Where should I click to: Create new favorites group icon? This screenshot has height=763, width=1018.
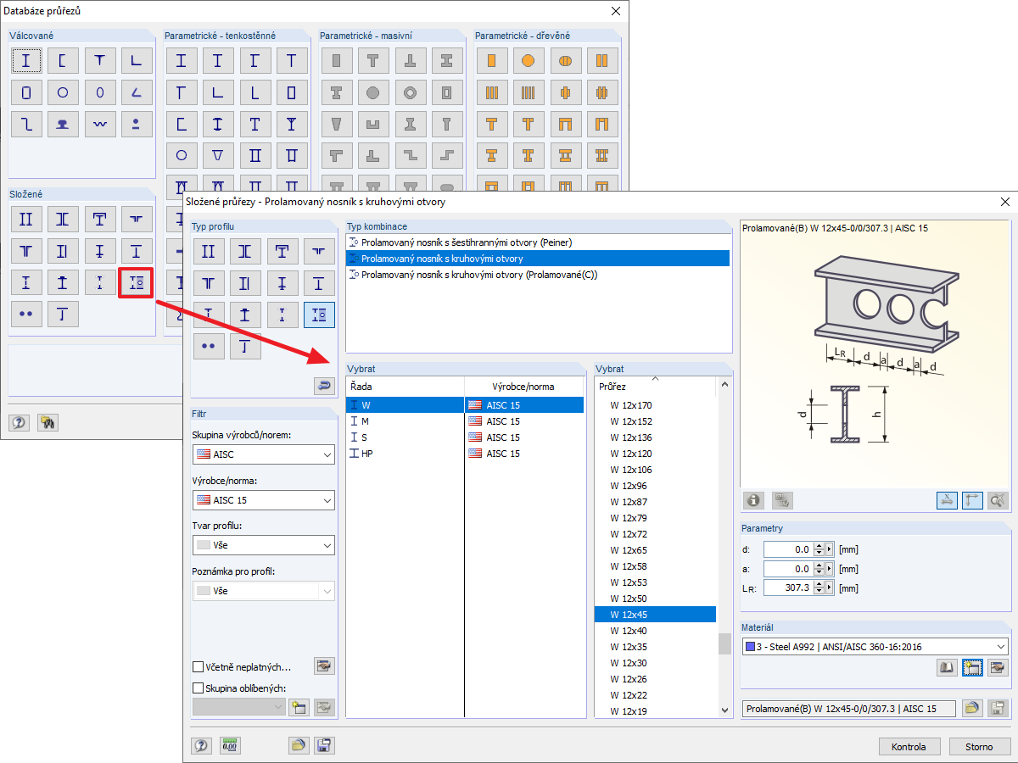coord(298,707)
